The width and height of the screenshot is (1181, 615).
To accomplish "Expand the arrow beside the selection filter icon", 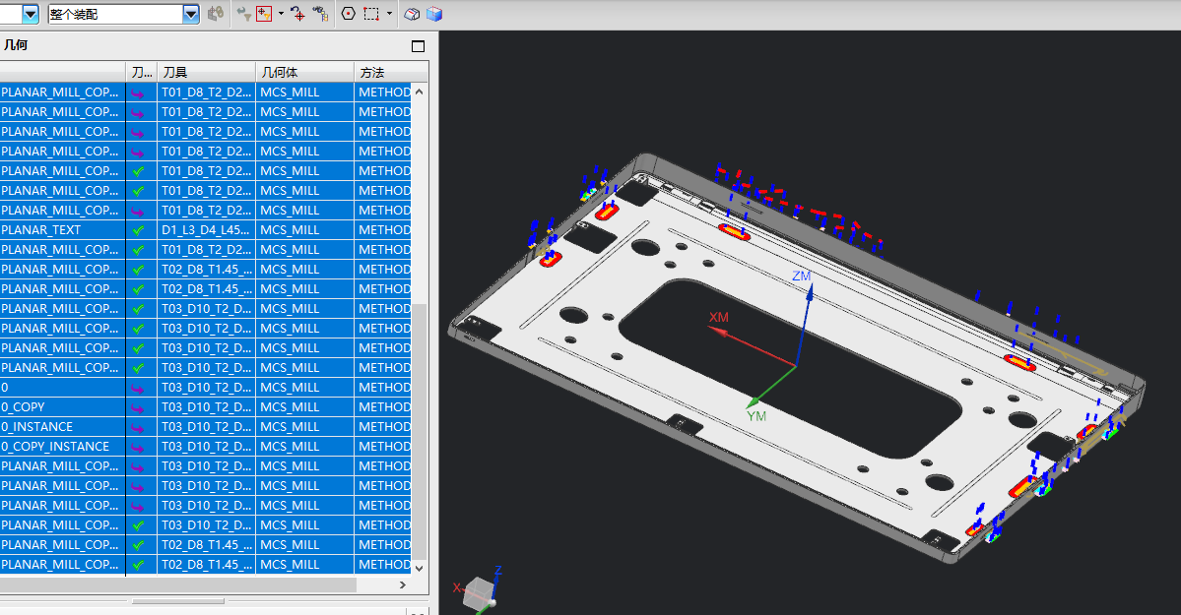I will click(281, 14).
